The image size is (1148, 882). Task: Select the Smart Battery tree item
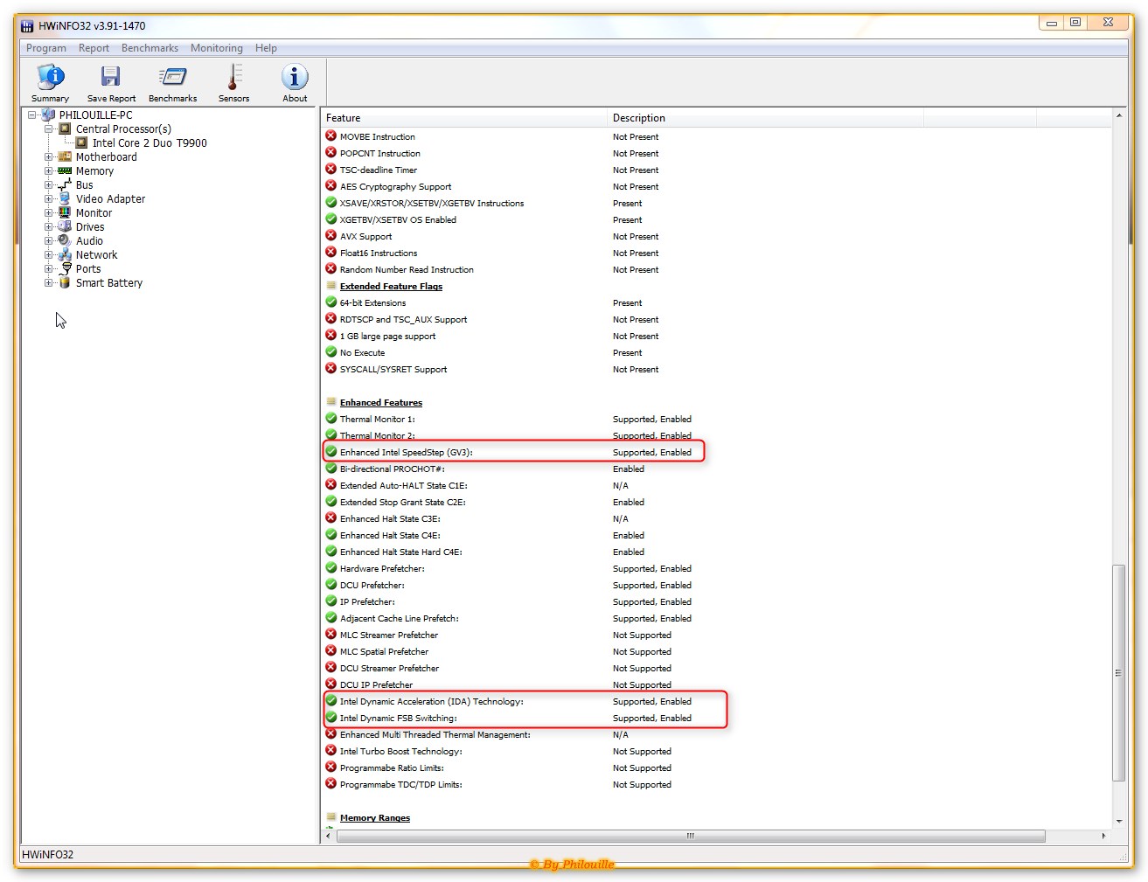(x=108, y=283)
